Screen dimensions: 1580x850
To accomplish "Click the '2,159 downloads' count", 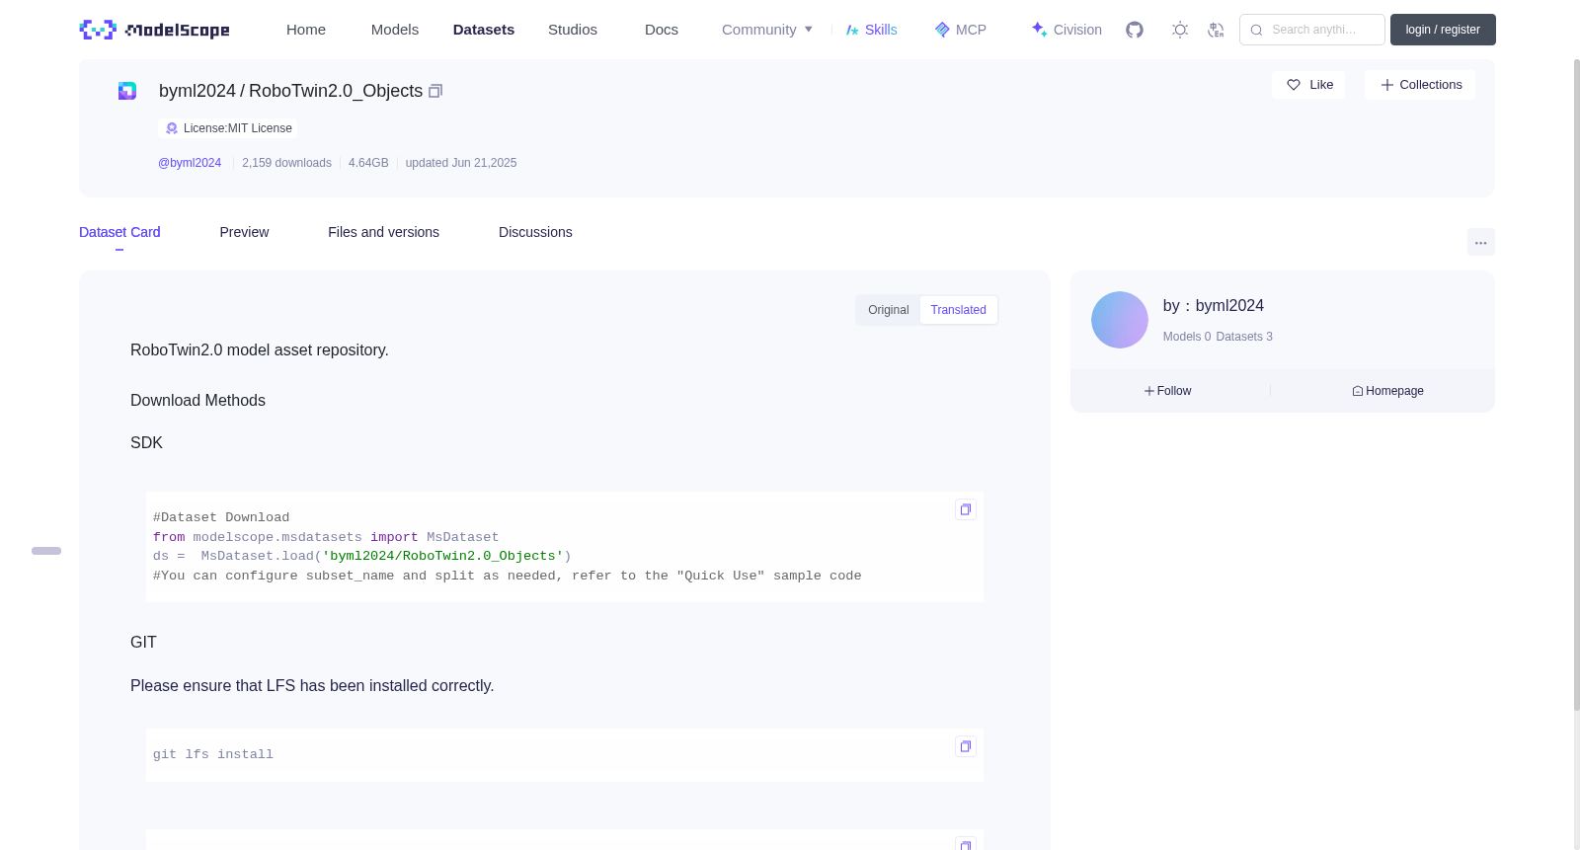I will click(x=286, y=163).
